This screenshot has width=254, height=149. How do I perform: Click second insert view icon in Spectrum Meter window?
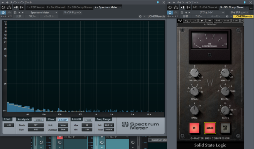[x=21, y=7]
